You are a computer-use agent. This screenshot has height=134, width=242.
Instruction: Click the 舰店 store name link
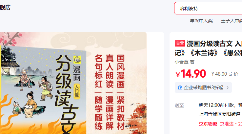coord(5,8)
